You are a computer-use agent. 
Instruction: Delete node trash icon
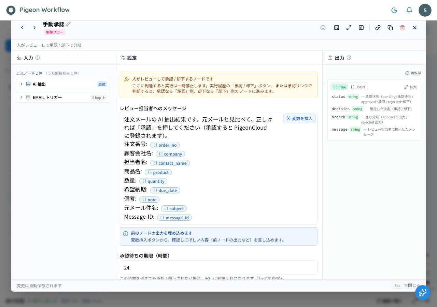403,28
